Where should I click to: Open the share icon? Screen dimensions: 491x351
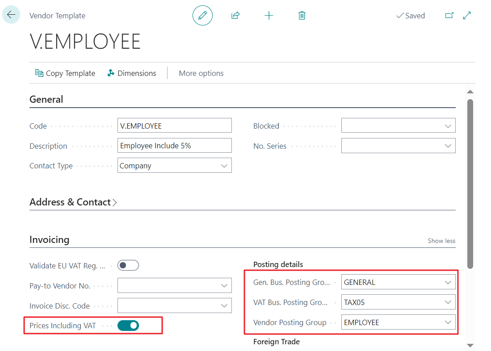pyautogui.click(x=235, y=15)
